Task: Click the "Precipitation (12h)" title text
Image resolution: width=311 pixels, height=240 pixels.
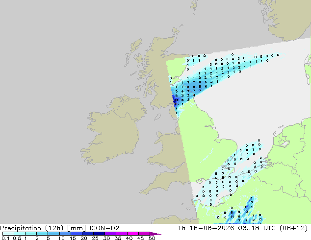Action: click(32, 228)
